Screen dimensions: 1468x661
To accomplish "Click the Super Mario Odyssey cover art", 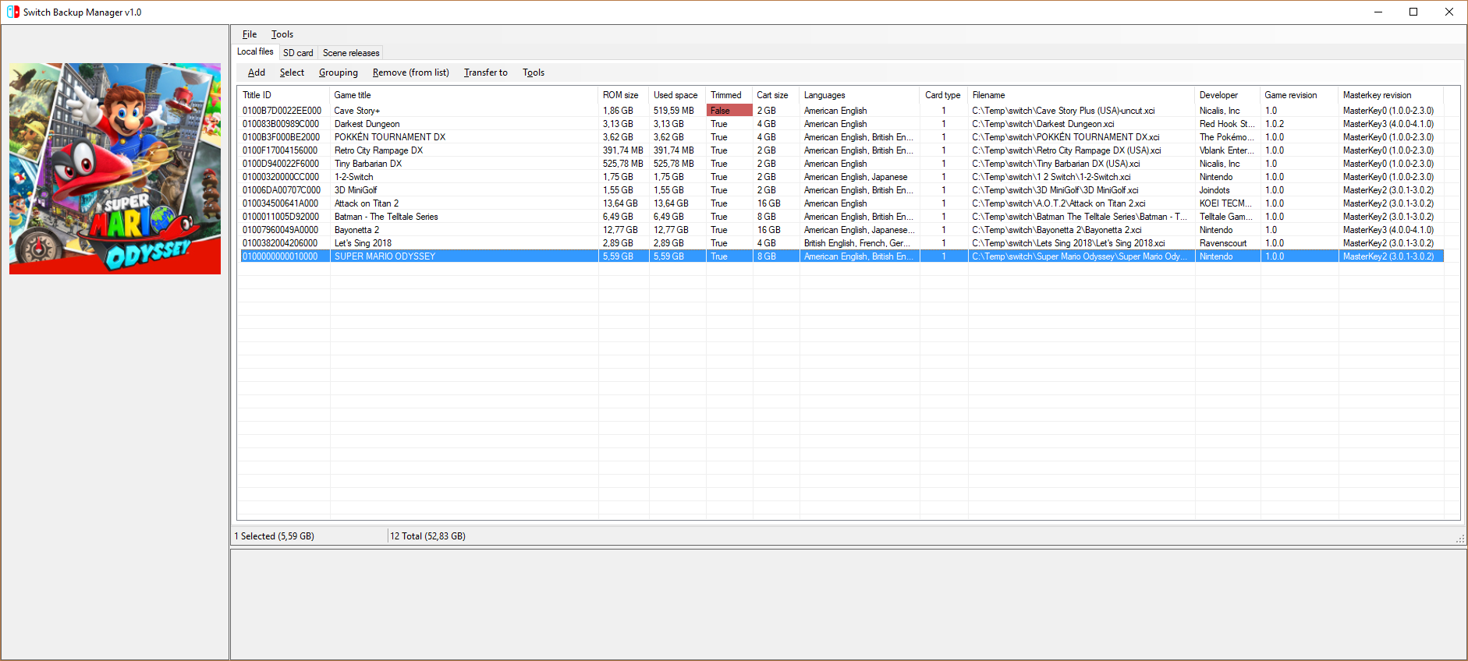I will (x=115, y=168).
